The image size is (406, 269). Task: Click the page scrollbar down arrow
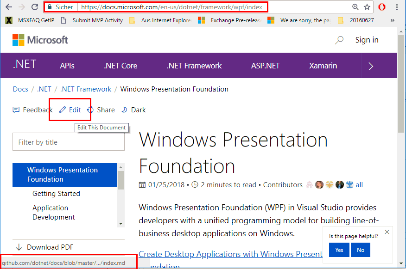(401, 263)
